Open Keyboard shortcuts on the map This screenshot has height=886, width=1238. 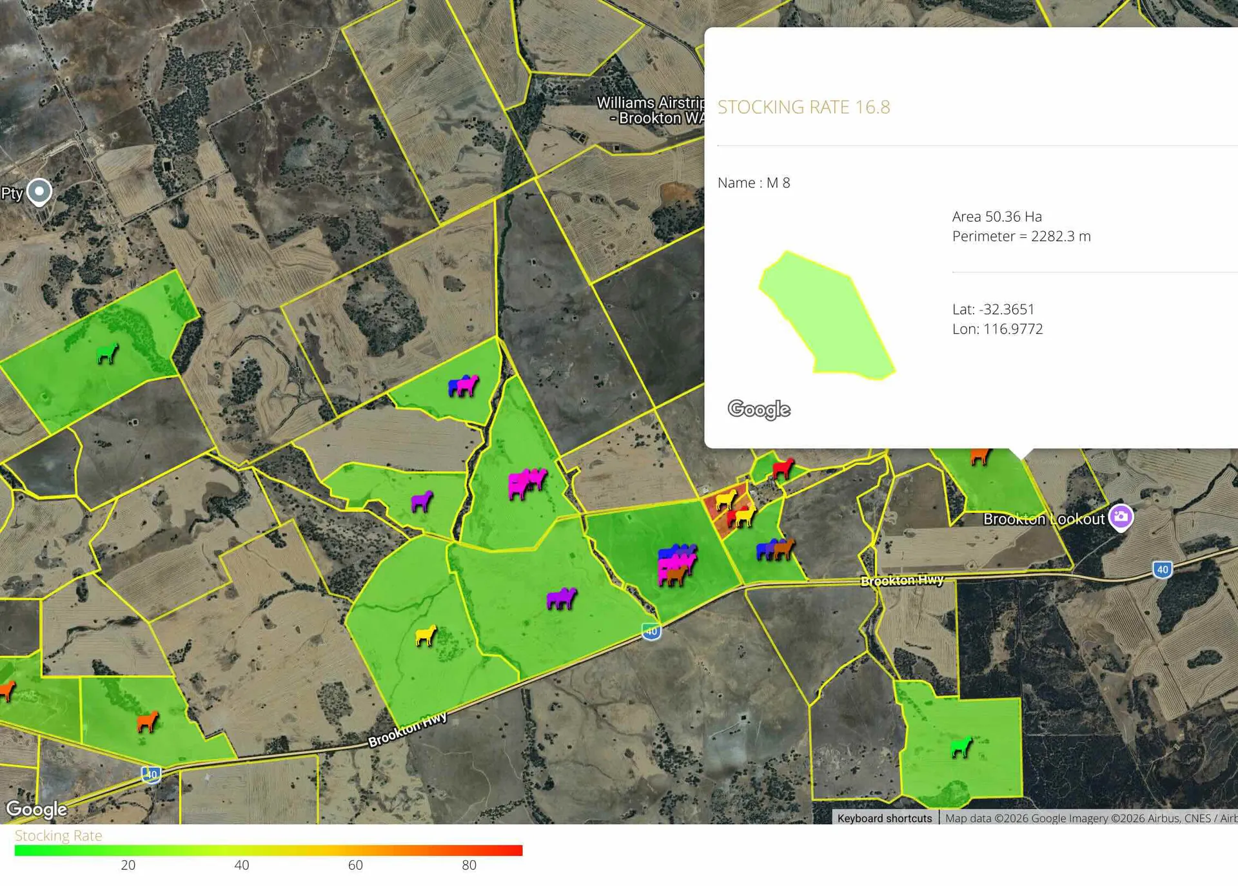(x=885, y=818)
